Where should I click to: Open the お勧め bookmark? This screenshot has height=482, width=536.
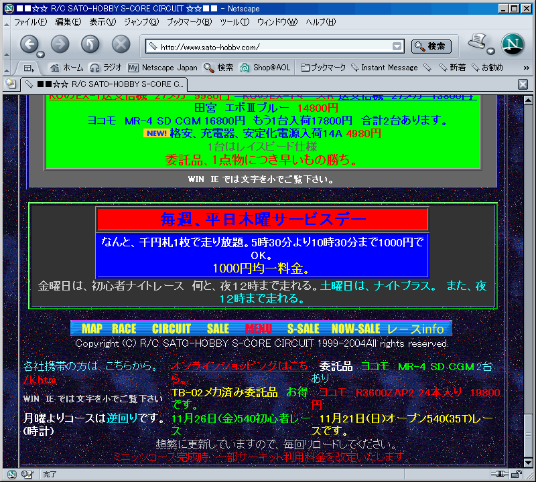pos(488,68)
